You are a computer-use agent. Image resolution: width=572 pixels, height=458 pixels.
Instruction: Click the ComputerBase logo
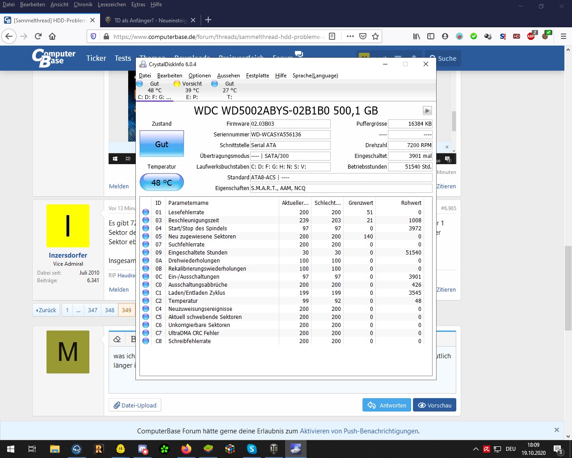click(x=54, y=58)
